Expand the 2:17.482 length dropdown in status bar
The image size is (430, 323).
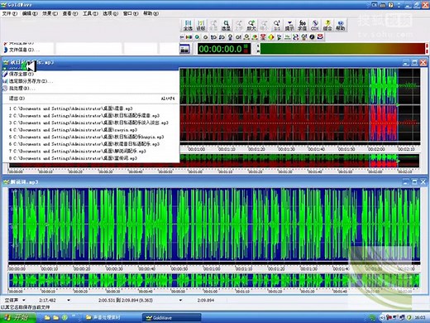click(x=69, y=300)
